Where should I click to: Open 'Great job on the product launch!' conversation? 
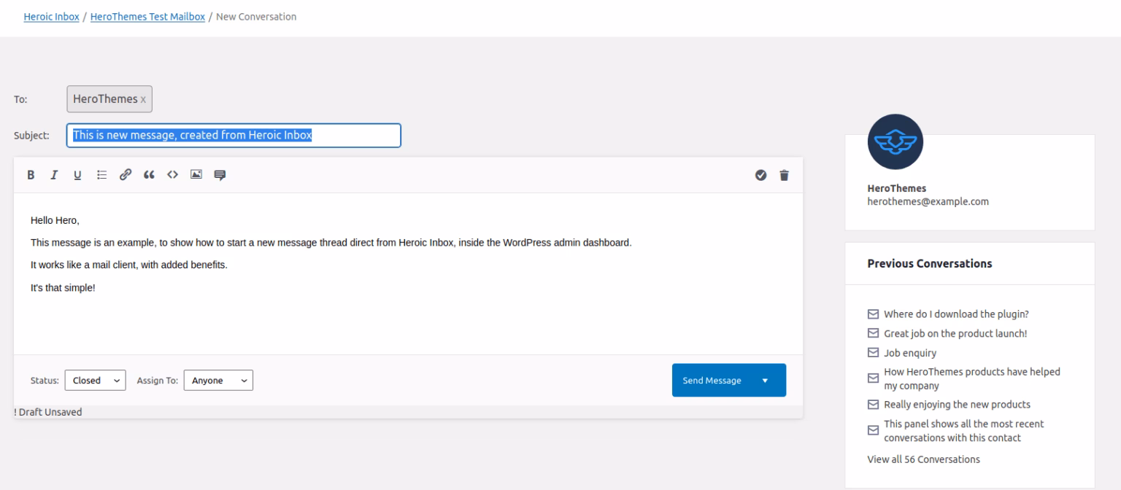[x=957, y=334]
